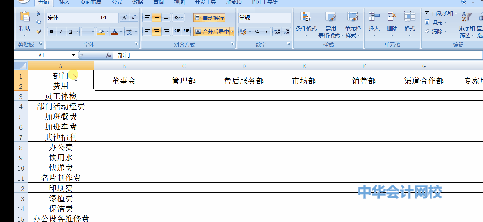The width and height of the screenshot is (483, 222).
Task: Click the decrease decimal places icon
Action: coord(287,32)
